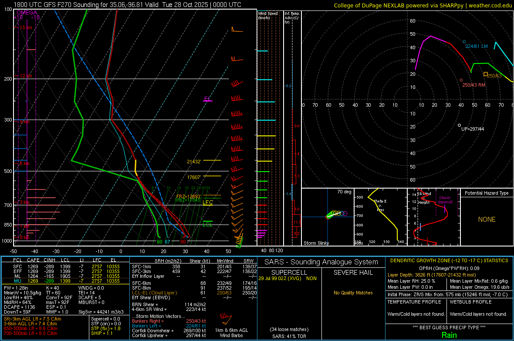The image size is (514, 341).
Task: Click the Storm Slinky colored circles cluster
Action: [337, 214]
